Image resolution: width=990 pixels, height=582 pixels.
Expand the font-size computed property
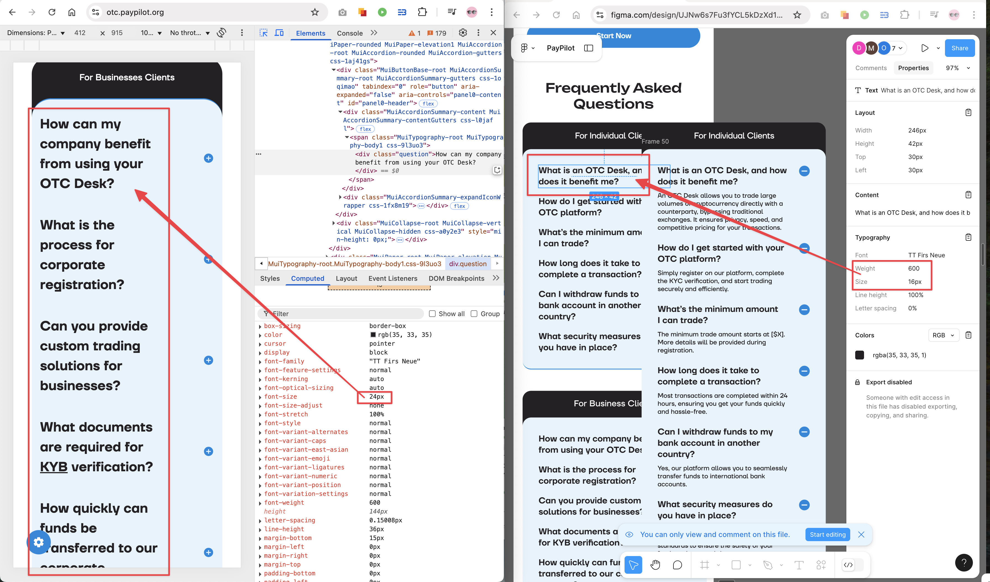pos(260,397)
